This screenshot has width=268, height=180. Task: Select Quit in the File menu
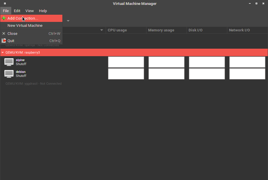click(31, 41)
